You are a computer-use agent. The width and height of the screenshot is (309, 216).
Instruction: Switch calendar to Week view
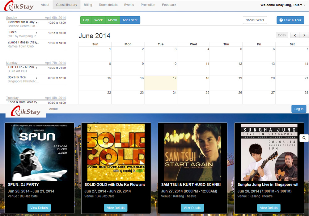pyautogui.click(x=99, y=20)
